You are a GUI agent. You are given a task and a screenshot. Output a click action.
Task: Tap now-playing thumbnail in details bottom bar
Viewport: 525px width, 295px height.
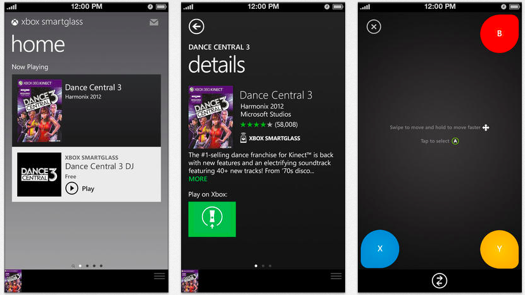(190, 281)
